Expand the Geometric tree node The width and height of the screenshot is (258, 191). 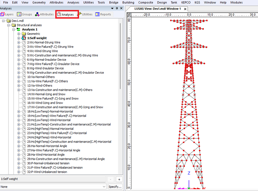point(19,34)
